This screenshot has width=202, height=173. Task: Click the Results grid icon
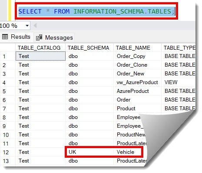coord(5,37)
